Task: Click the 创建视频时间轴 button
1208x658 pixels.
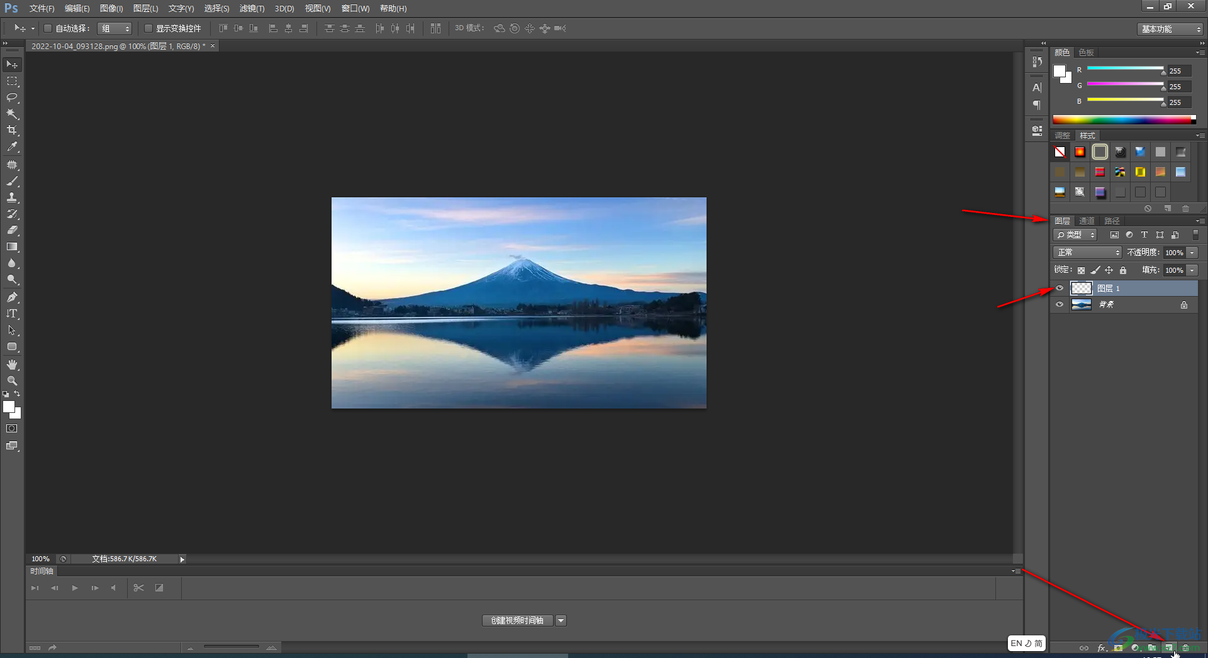Action: (x=517, y=620)
